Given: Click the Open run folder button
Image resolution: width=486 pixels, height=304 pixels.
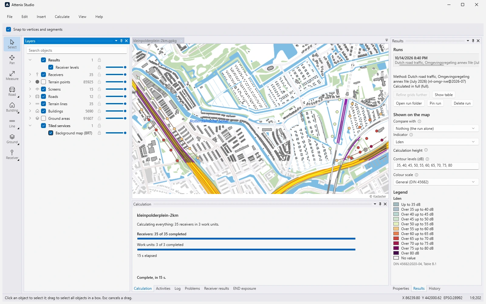Looking at the screenshot, I should coord(409,103).
